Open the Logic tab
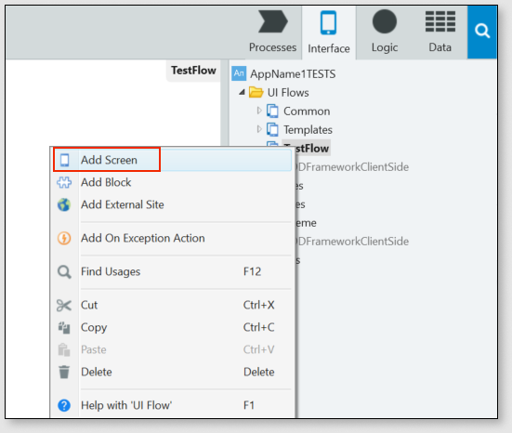Screen dimensions: 512x433 point(385,32)
